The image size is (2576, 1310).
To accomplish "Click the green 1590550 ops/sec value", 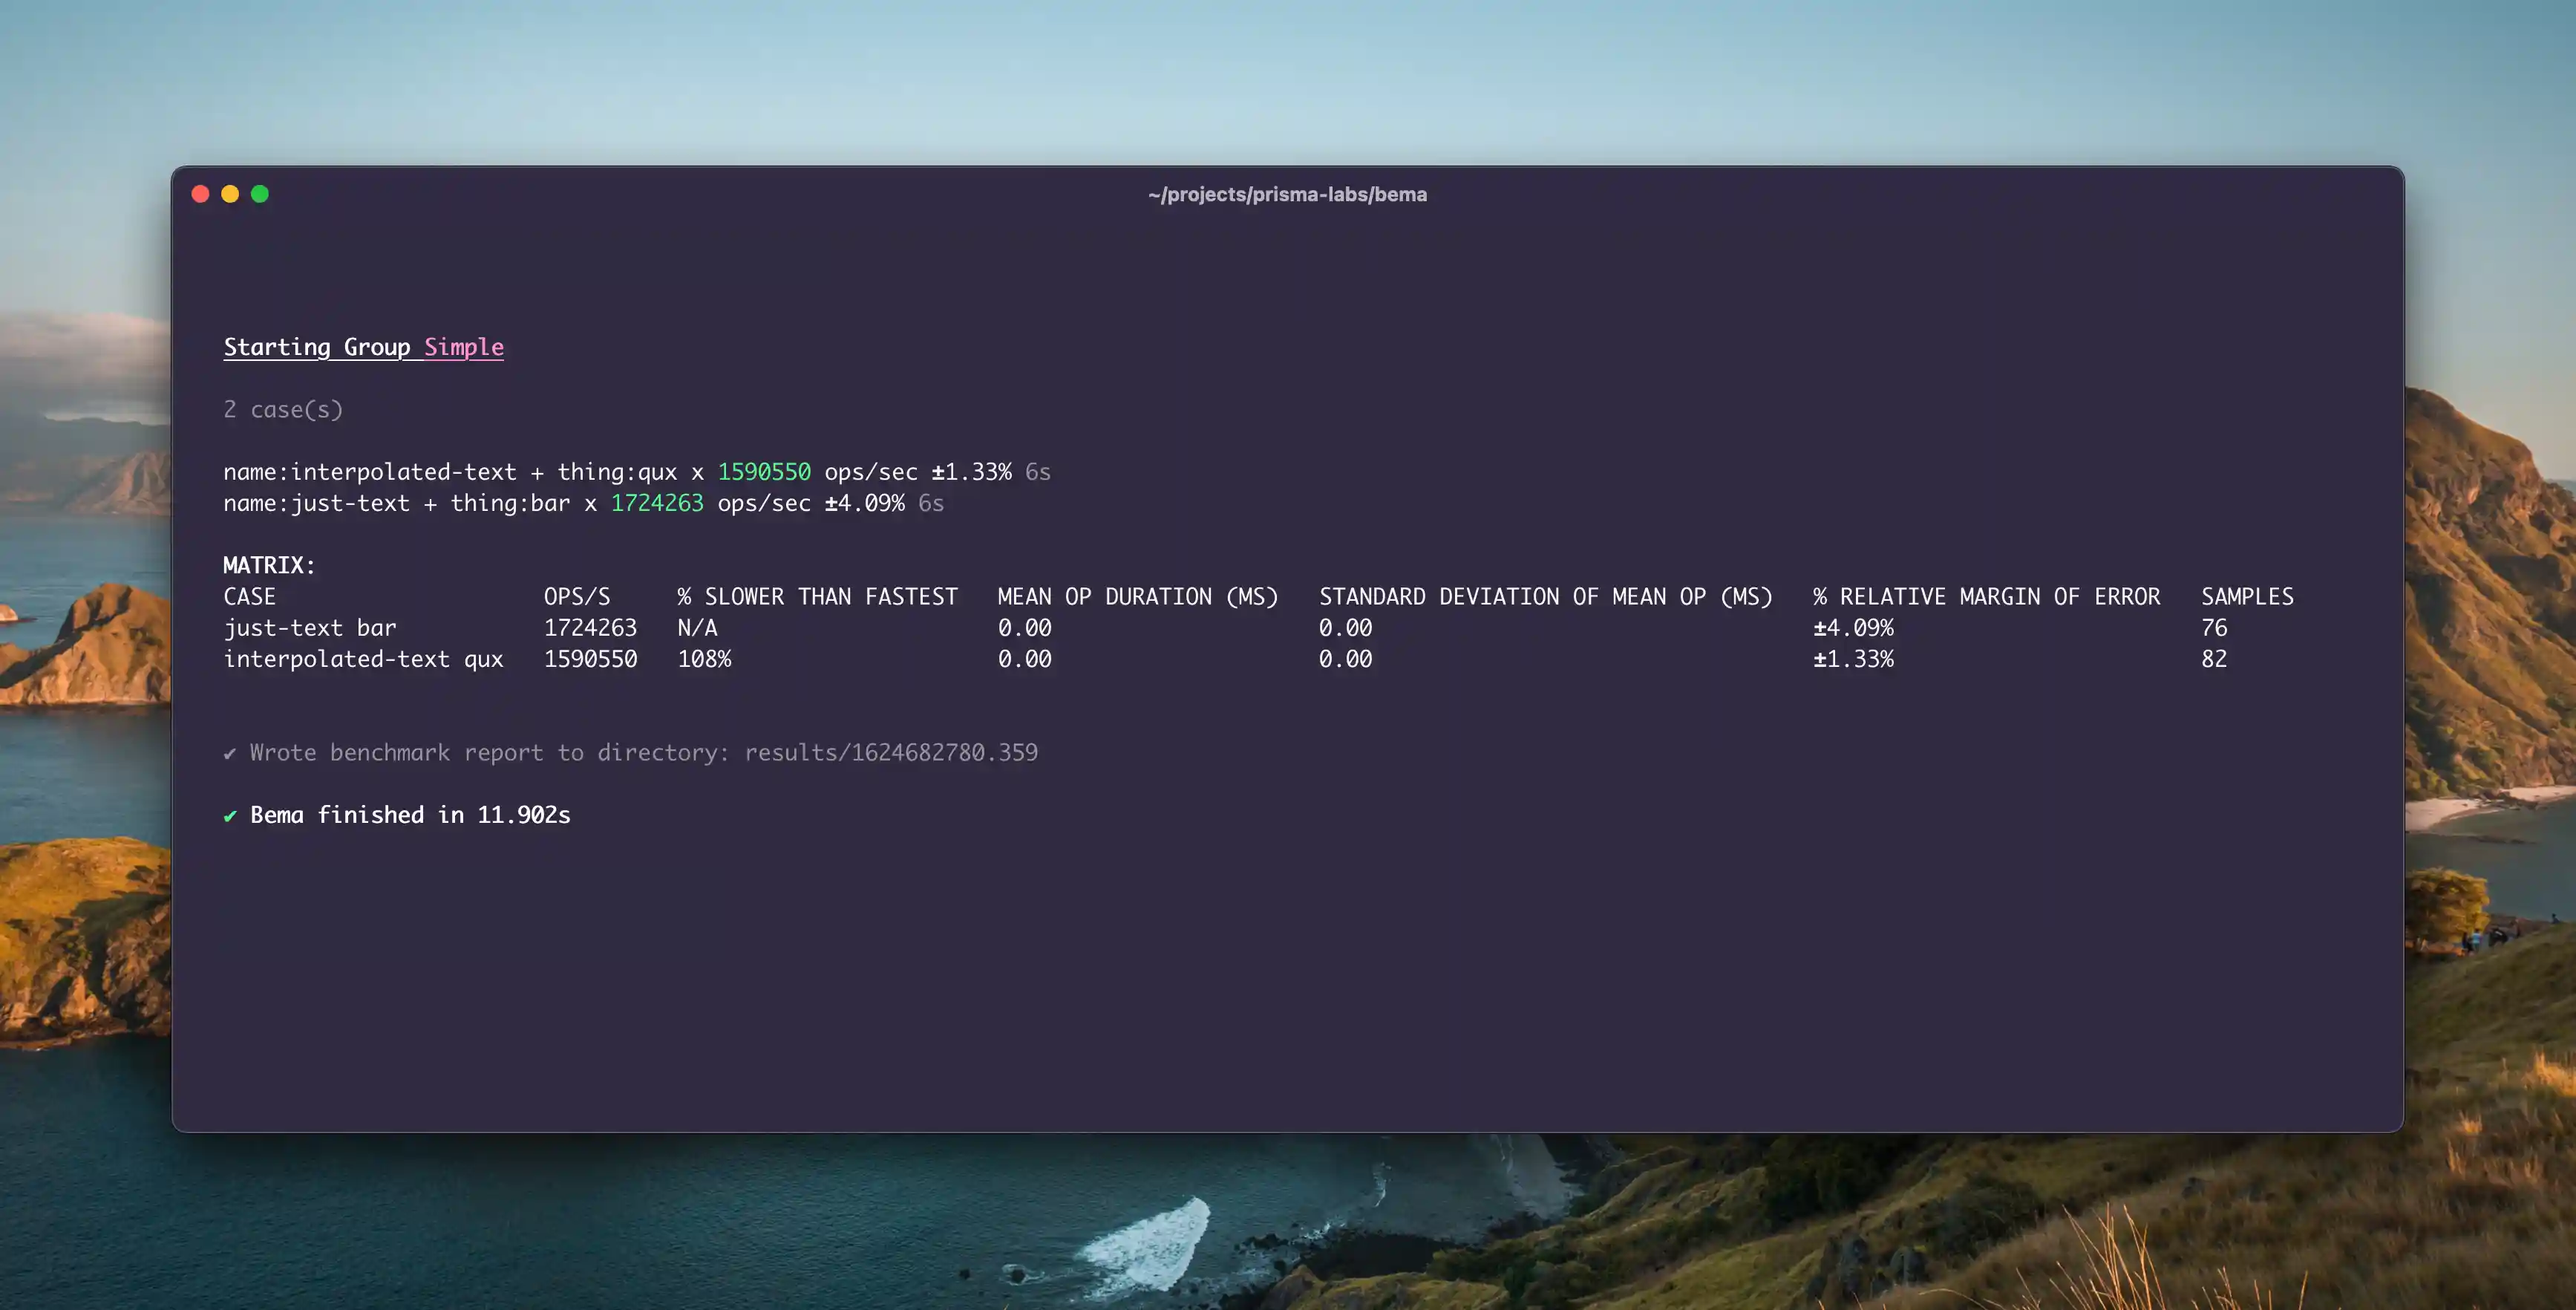I will click(764, 472).
